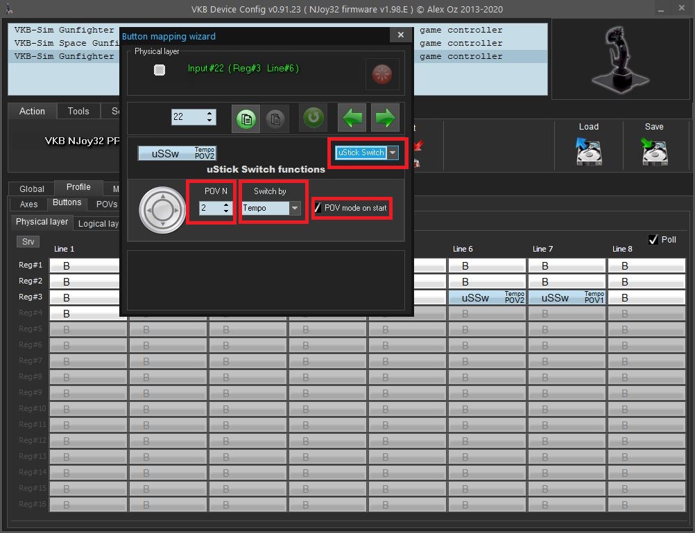Expand the Switch by Tempo dropdown
695x533 pixels.
(x=295, y=208)
